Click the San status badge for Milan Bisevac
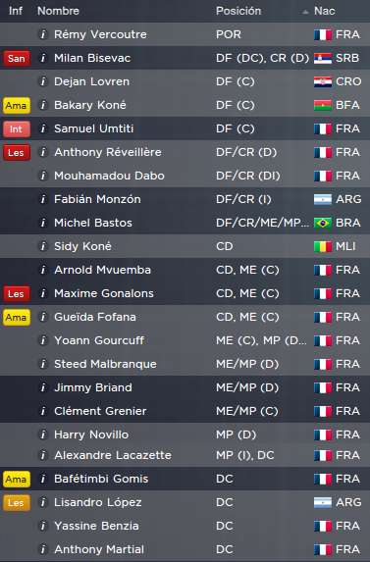The image size is (370, 562). click(16, 59)
